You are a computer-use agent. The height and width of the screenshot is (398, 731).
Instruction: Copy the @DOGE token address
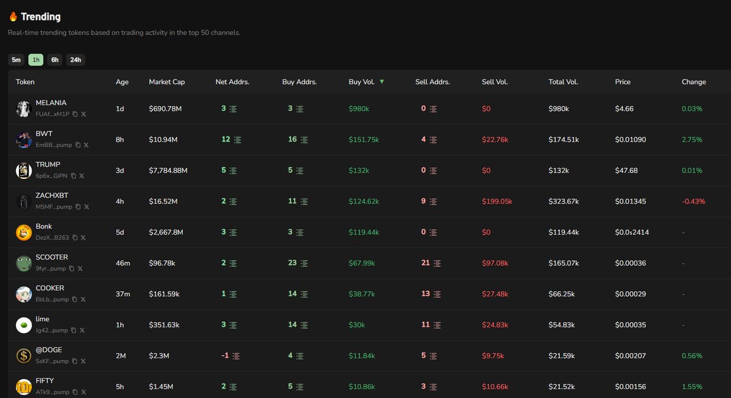pos(74,361)
